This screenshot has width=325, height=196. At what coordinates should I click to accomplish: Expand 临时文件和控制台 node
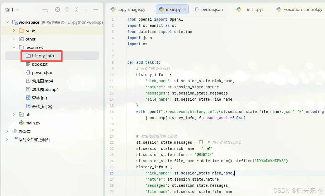pos(7,140)
